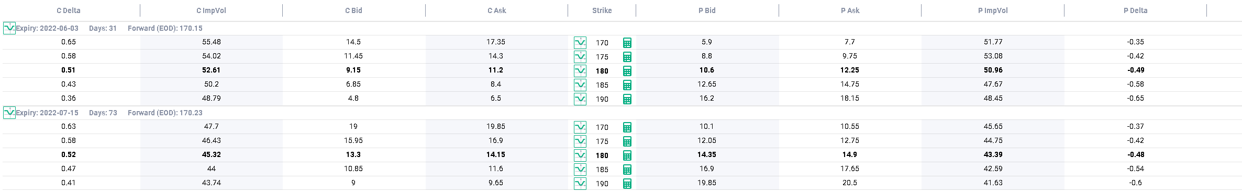Open chart icon for strike 190 July expiry

[580, 183]
